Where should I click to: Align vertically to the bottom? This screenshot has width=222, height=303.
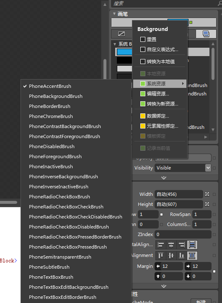(x=182, y=255)
